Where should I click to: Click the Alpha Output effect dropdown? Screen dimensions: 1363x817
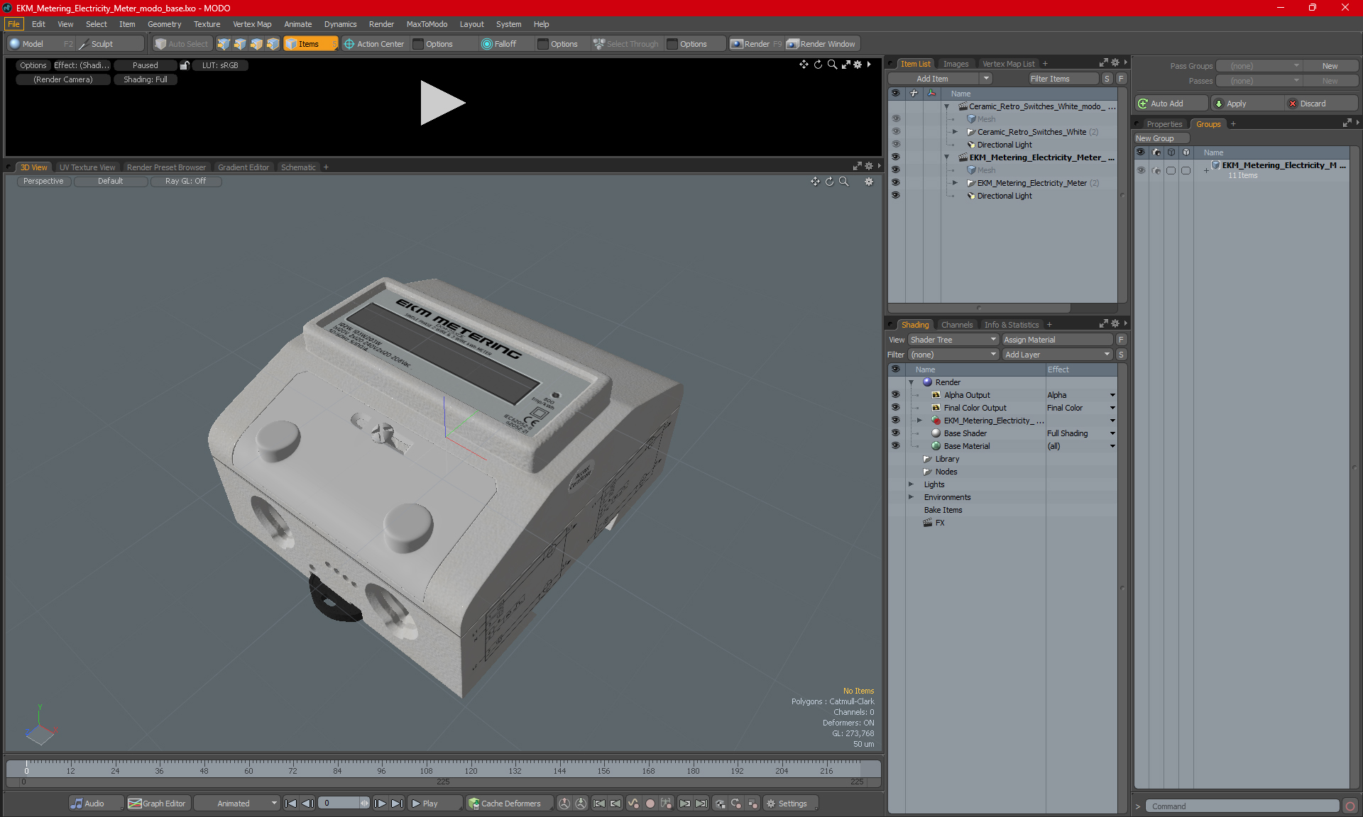pyautogui.click(x=1112, y=395)
